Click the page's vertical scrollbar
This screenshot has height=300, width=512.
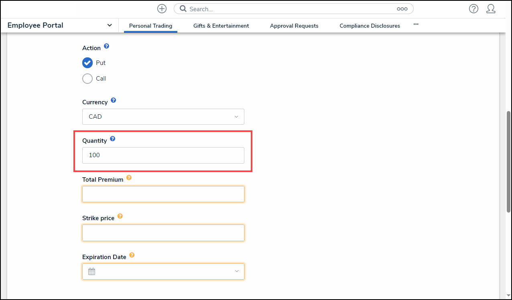point(508,160)
